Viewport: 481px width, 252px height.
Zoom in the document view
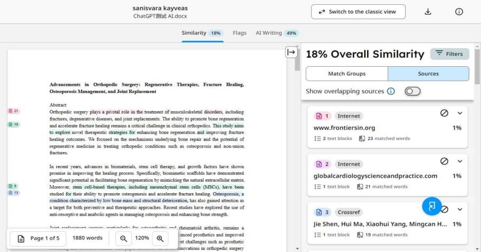click(160, 238)
